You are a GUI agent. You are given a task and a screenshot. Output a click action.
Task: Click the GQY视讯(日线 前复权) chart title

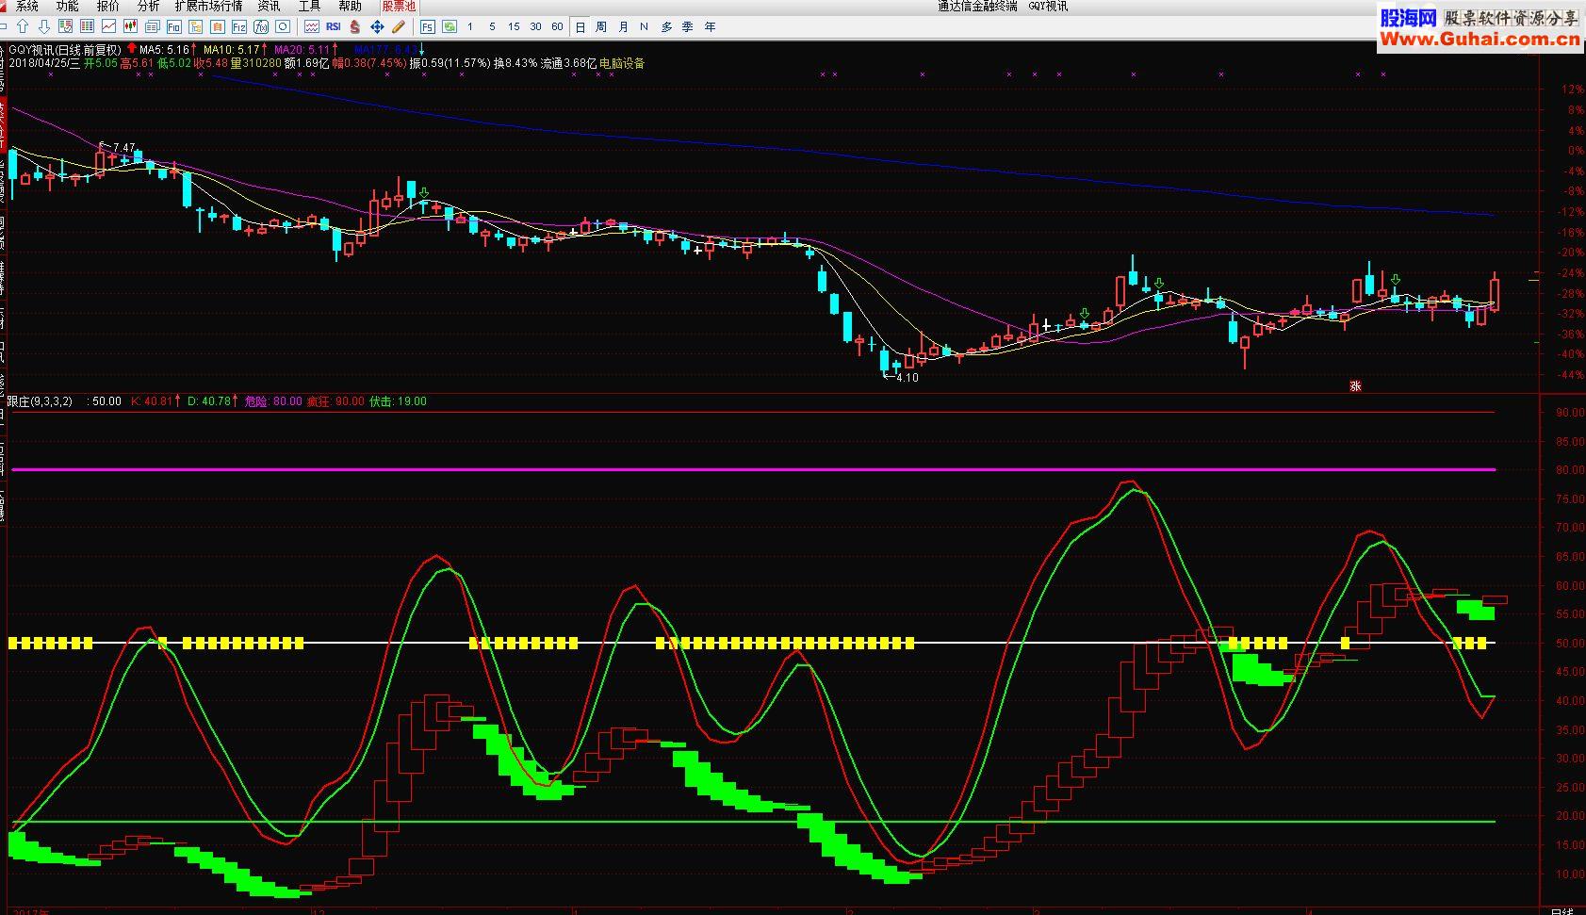[x=65, y=50]
